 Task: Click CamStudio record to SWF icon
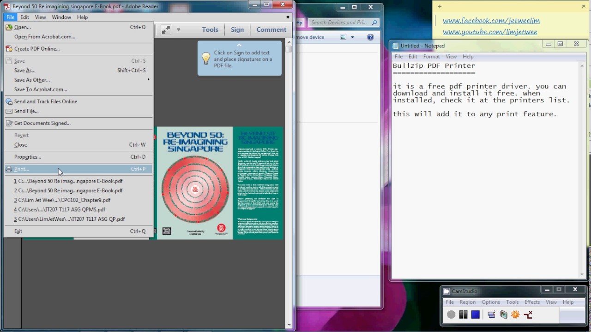(503, 314)
